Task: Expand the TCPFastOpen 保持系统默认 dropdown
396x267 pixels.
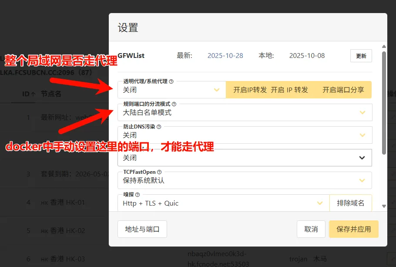Action: 245,180
